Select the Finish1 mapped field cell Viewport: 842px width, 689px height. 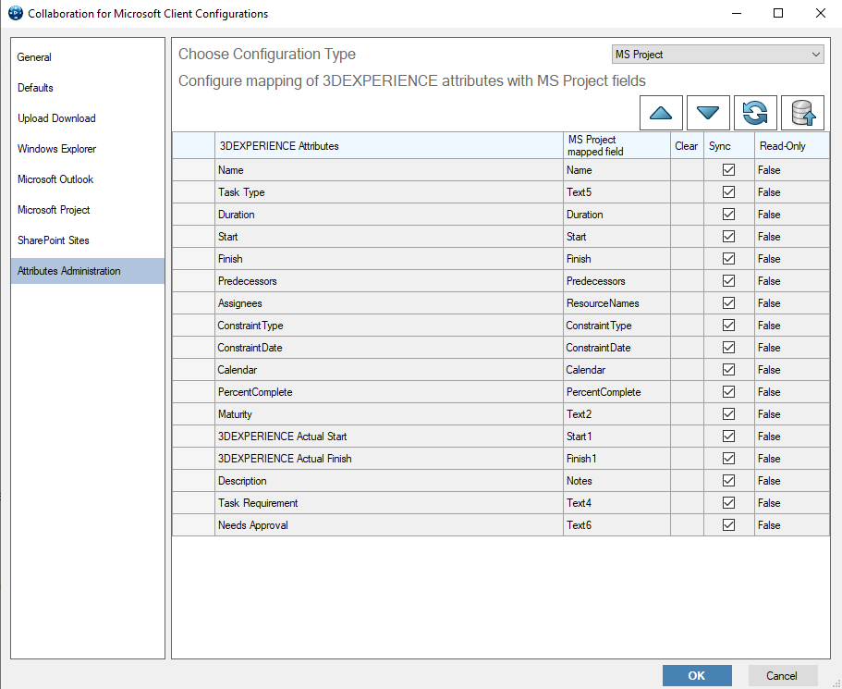pyautogui.click(x=616, y=459)
